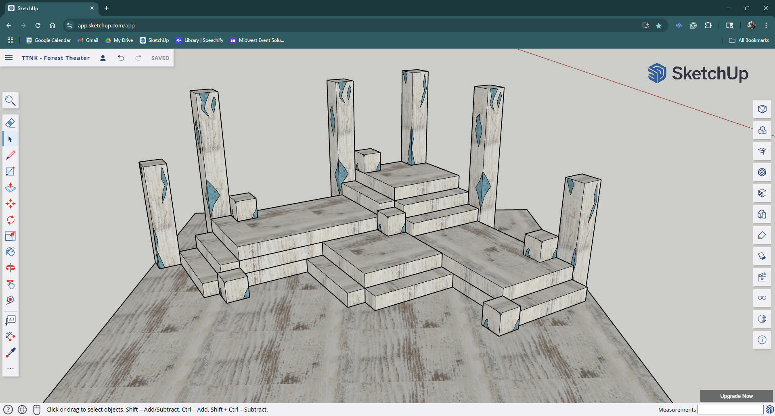
Task: Close the SketchUp browser tab
Action: 92,8
